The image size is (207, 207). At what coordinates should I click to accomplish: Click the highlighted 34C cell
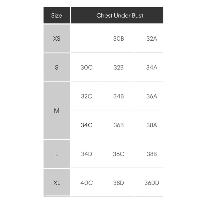pos(86,125)
